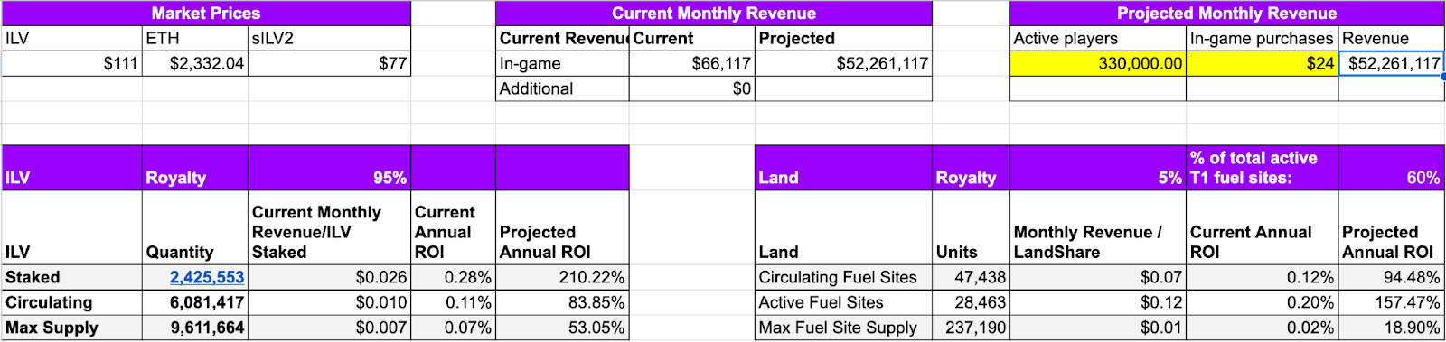
Task: Click the $2,332.04 ETH price
Action: 195,63
